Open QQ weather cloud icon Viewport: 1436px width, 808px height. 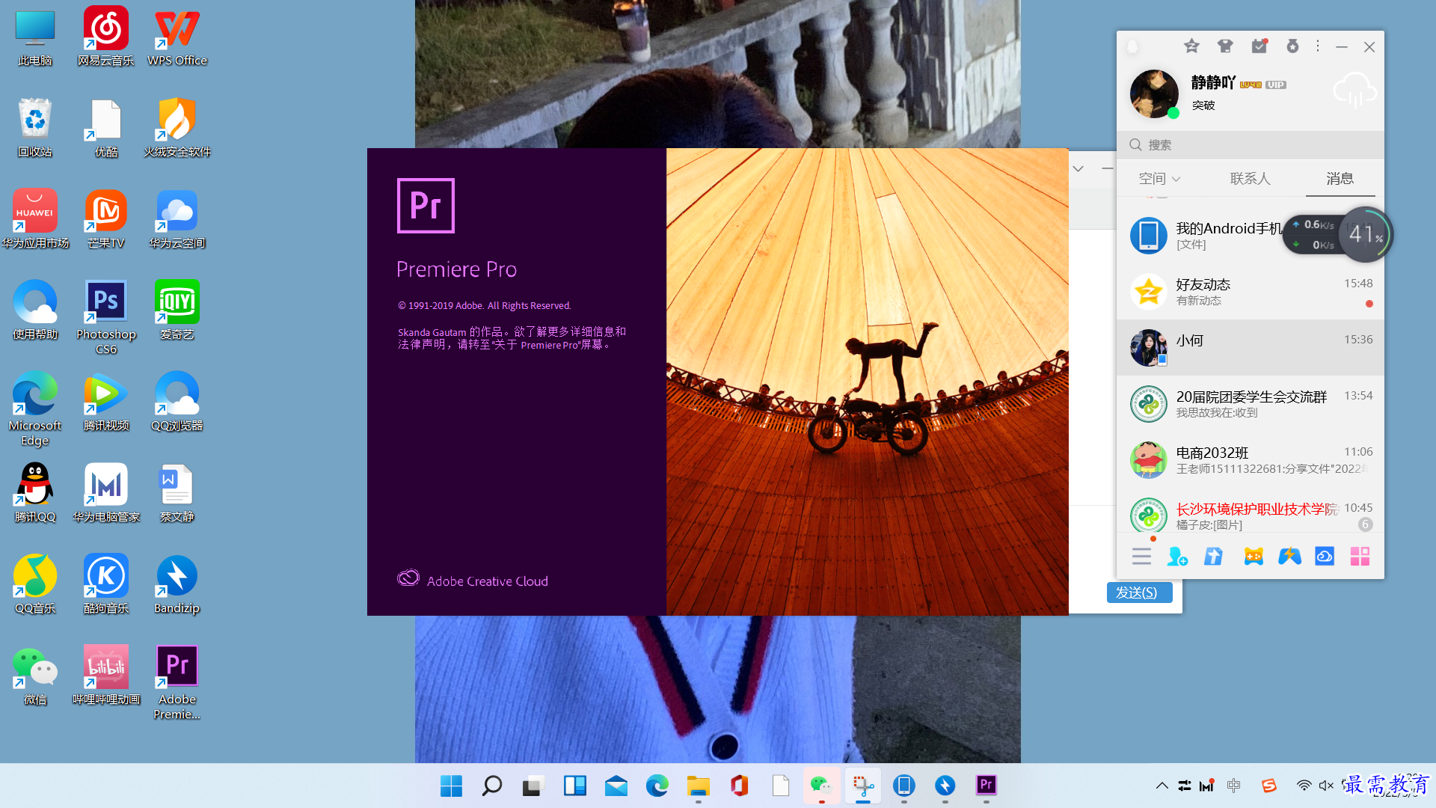(x=1354, y=91)
